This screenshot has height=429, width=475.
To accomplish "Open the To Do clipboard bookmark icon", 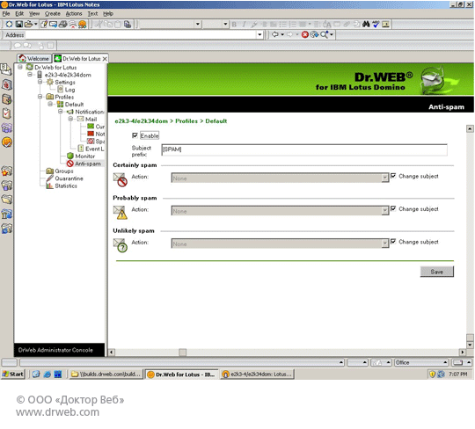I will click(x=6, y=113).
